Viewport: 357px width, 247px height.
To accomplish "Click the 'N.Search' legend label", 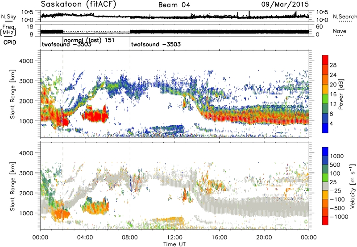I will (345, 16).
